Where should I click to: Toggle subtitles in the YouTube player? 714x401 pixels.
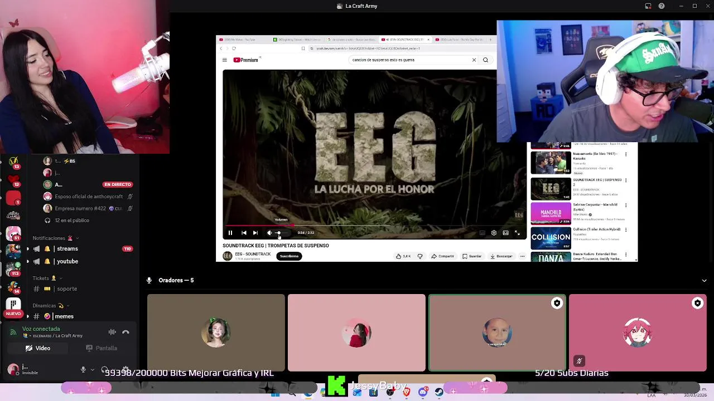click(482, 233)
